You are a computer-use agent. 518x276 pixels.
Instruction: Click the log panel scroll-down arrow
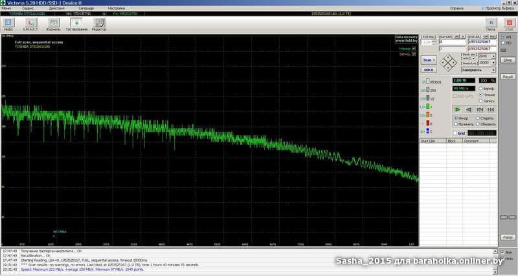(x=495, y=271)
